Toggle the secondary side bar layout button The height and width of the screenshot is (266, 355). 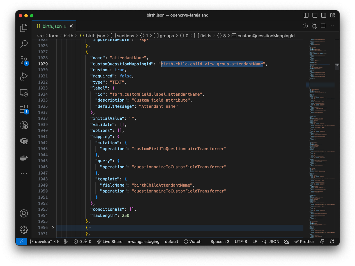[x=324, y=15]
